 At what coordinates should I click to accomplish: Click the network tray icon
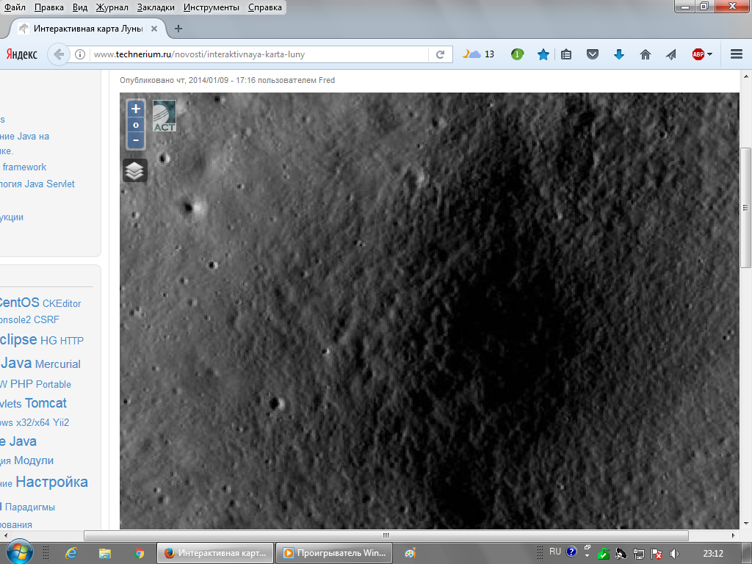638,554
